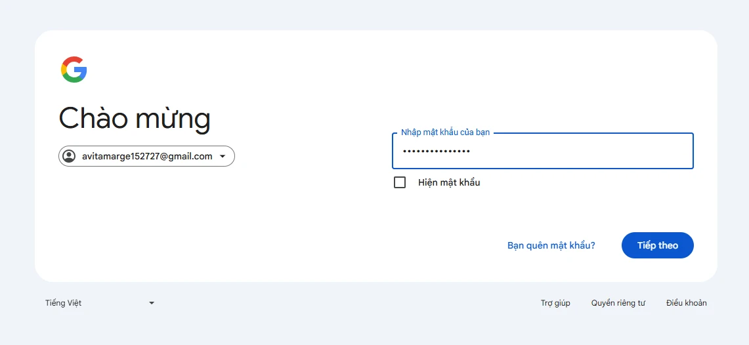Click the "Nhập mật khẩu của bạn" field label

445,132
